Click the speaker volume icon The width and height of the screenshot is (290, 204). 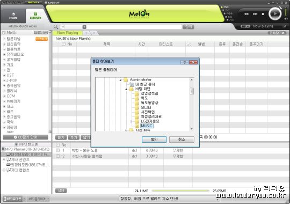coord(286,19)
